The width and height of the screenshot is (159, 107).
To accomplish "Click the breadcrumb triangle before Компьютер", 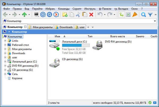I will [x=9, y=32].
